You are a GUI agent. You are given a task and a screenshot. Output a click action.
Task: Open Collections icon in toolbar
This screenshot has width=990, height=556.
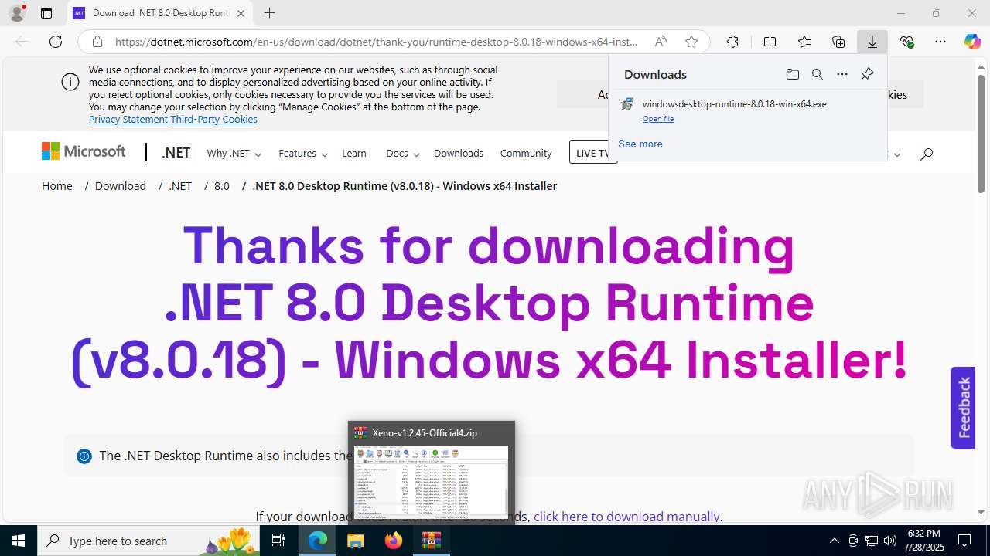click(x=838, y=42)
